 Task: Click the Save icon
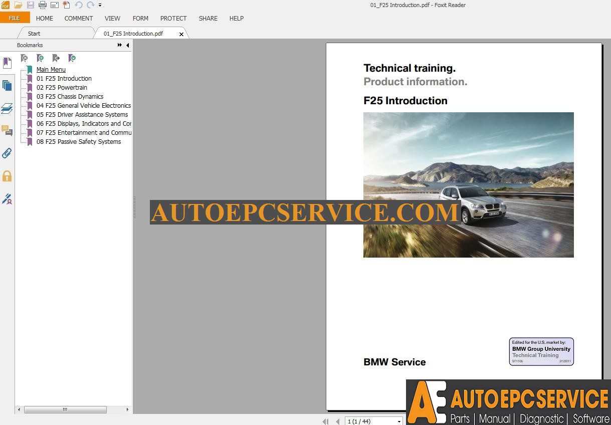pyautogui.click(x=31, y=5)
